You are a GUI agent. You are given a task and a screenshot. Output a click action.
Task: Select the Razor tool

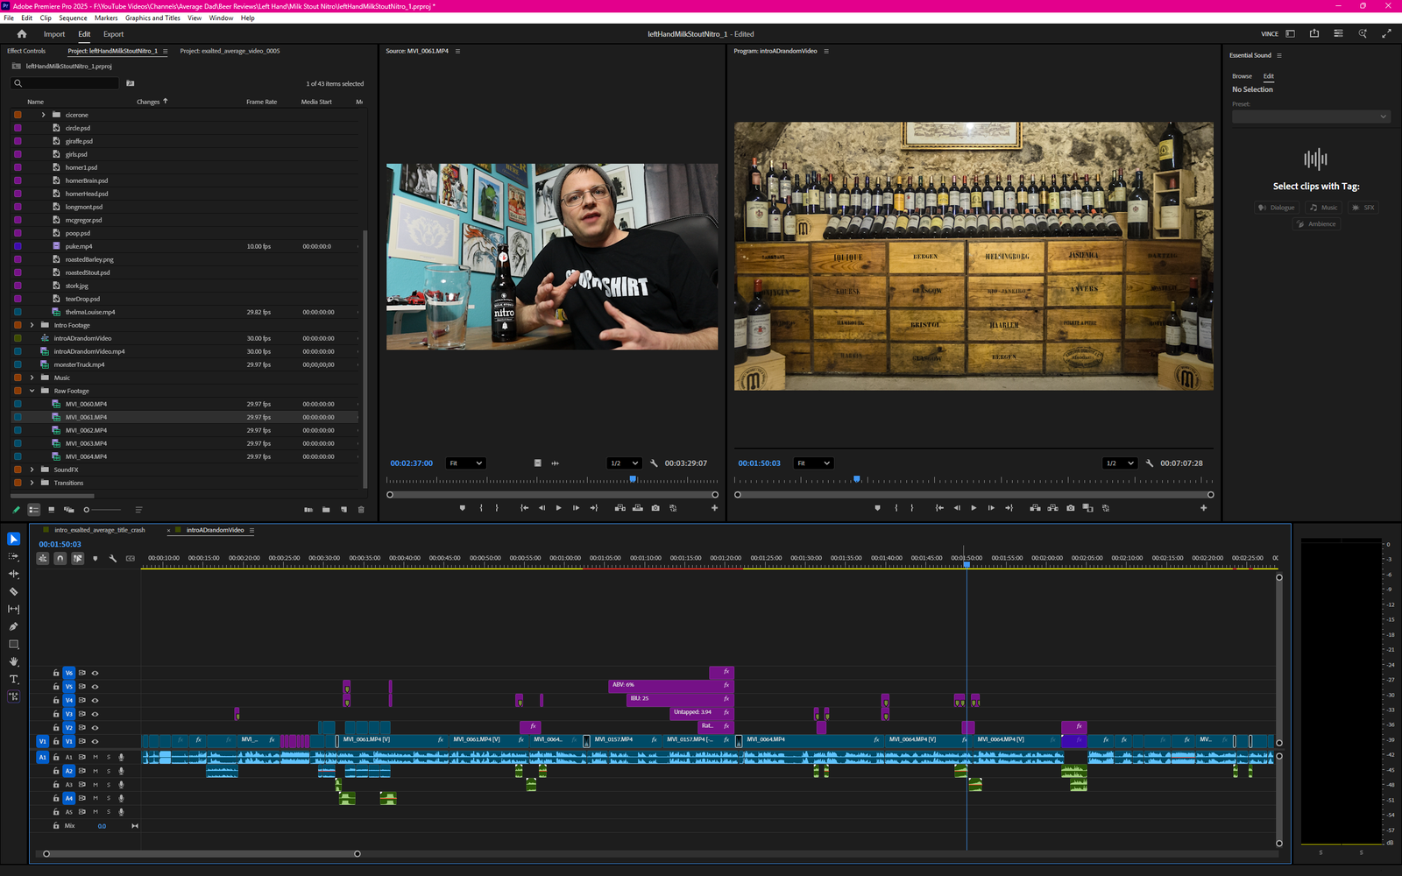coord(13,590)
